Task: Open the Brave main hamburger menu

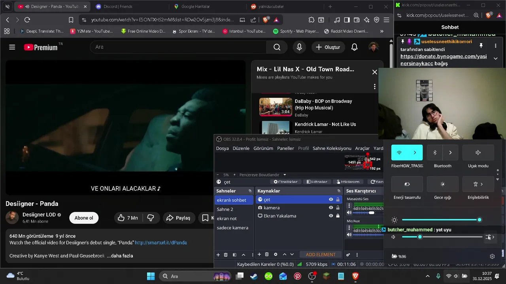Action: [x=386, y=20]
